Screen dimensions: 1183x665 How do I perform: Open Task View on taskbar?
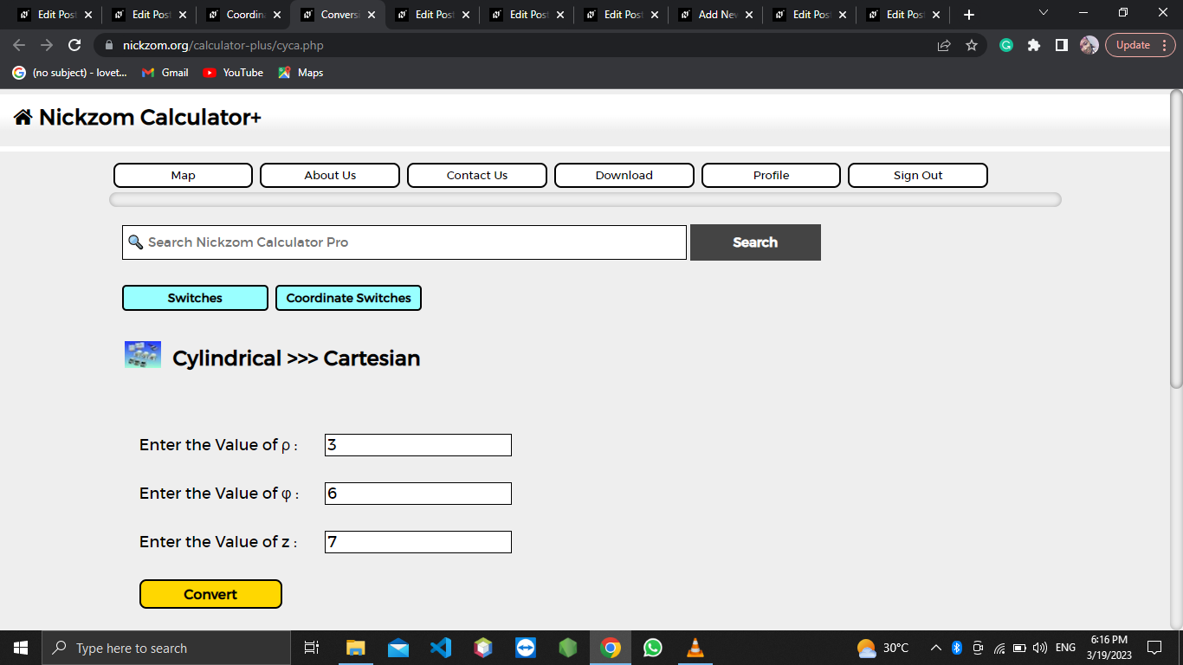click(312, 648)
